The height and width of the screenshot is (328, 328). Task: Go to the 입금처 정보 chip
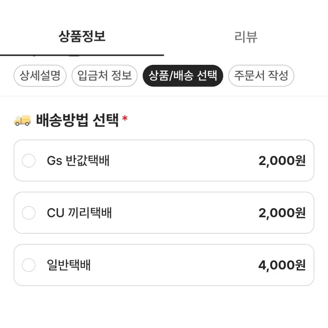(104, 76)
